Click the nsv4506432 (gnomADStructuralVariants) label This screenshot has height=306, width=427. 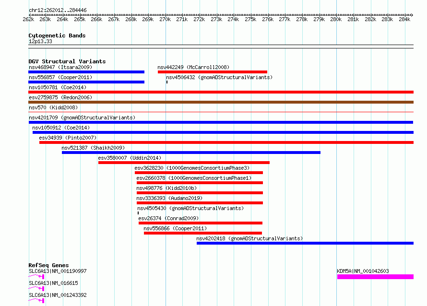(219, 77)
